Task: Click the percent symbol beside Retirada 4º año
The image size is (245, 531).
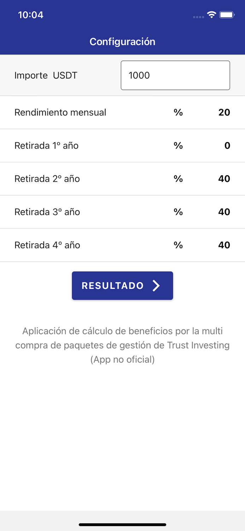Action: pos(178,245)
